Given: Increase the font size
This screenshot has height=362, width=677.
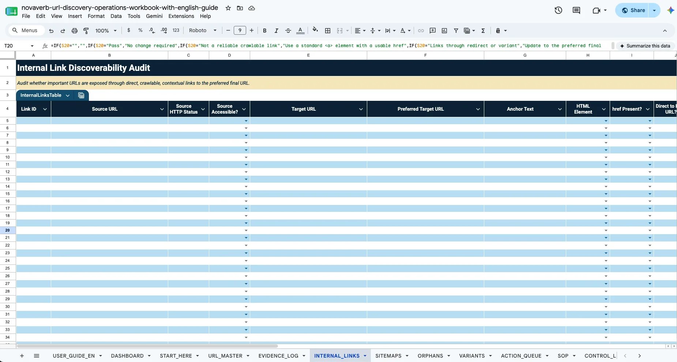Looking at the screenshot, I should point(252,31).
